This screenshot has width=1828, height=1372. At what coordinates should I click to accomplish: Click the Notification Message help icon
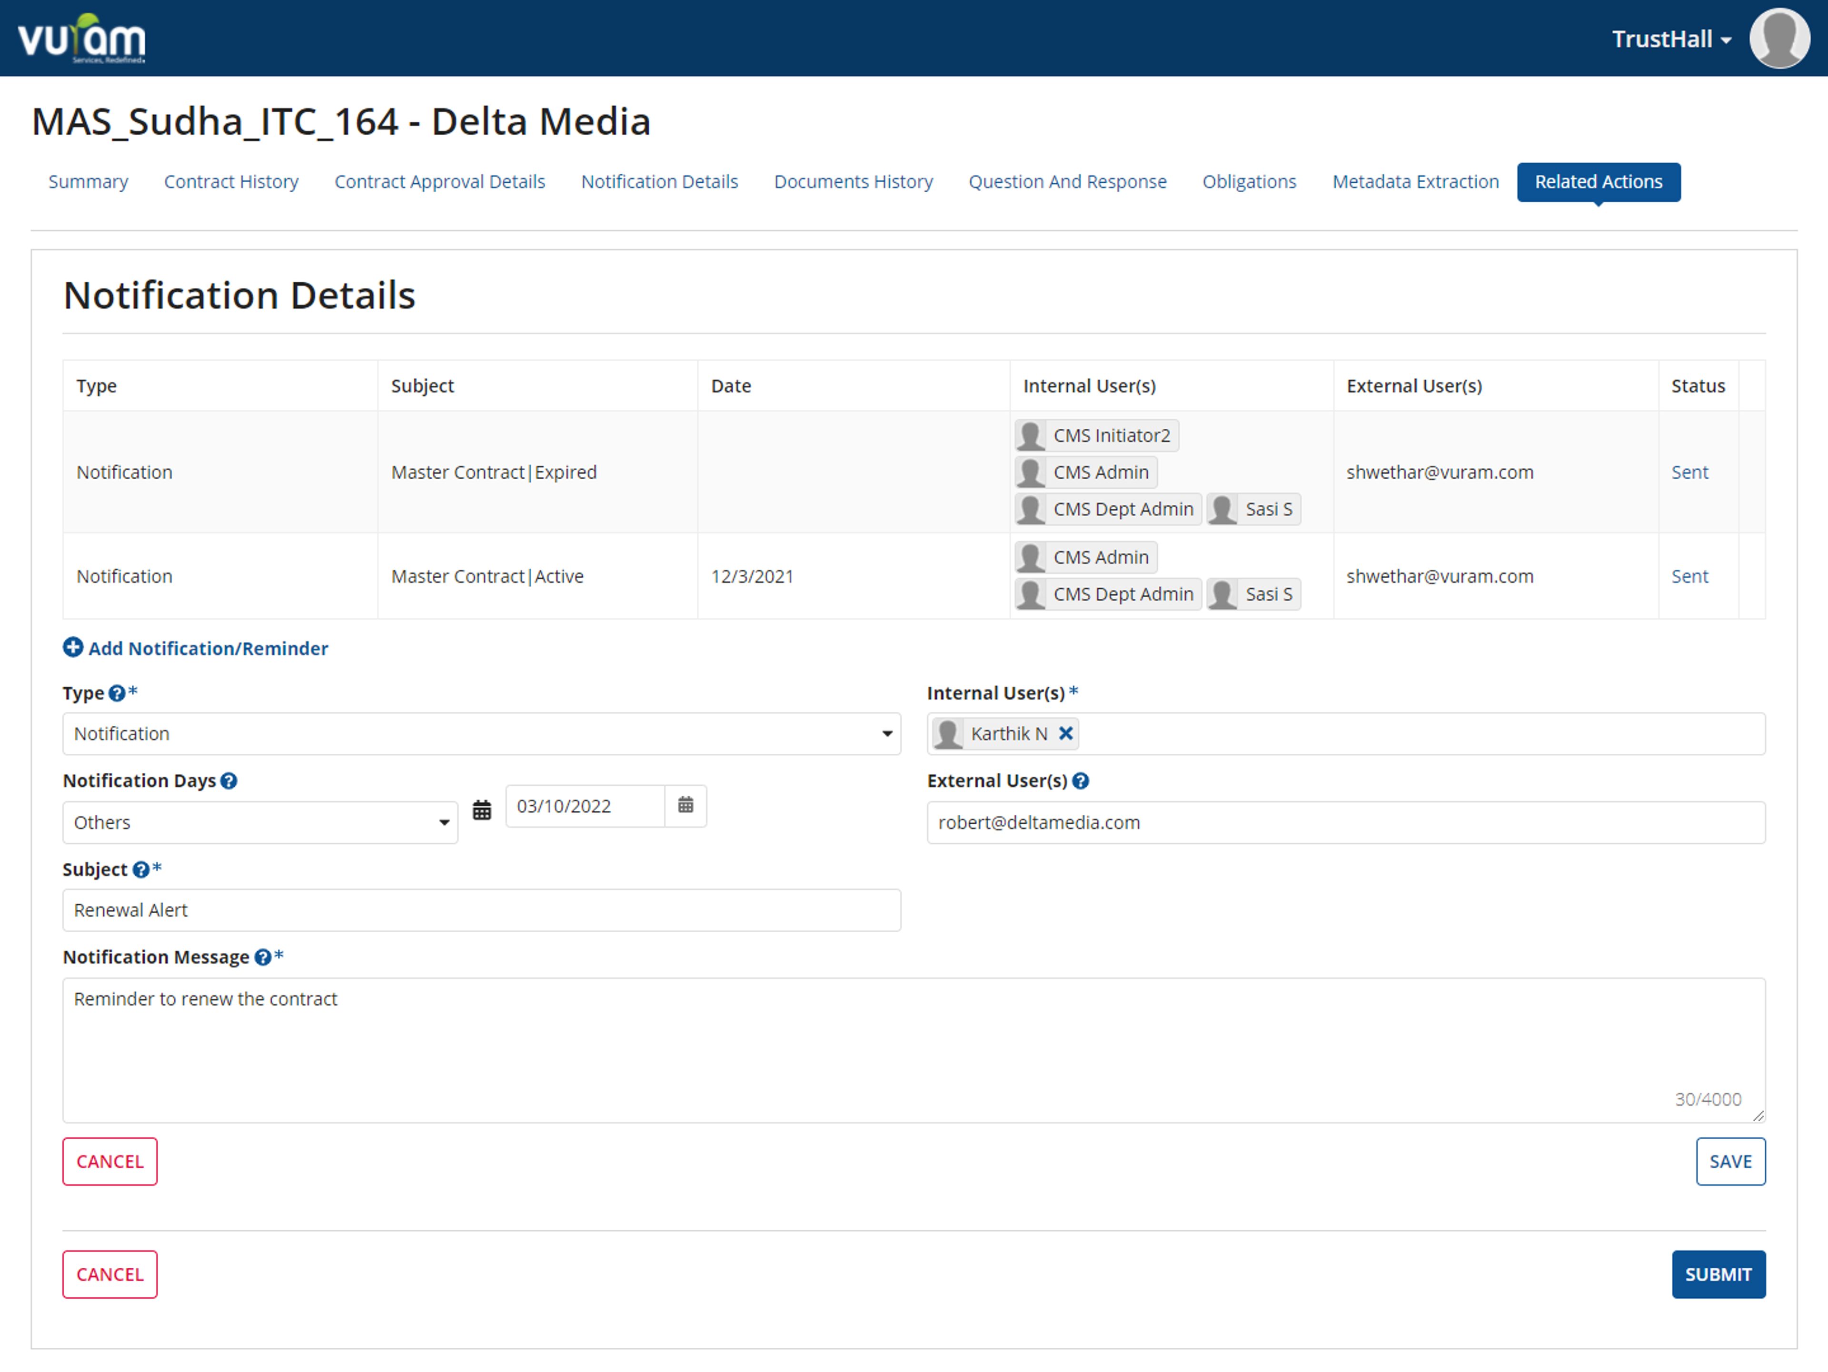pyautogui.click(x=263, y=957)
